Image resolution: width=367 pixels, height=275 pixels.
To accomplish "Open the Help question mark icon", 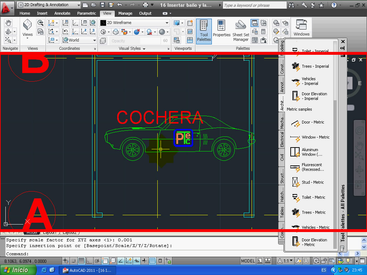I will coord(334,5).
